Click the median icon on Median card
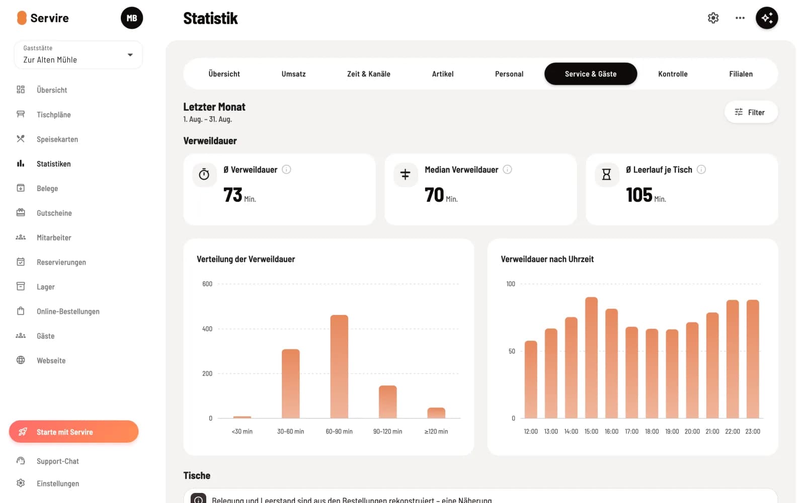The height and width of the screenshot is (503, 805). point(406,175)
